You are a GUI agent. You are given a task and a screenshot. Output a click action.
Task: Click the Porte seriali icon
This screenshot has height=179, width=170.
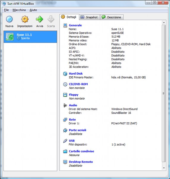(x=65, y=130)
